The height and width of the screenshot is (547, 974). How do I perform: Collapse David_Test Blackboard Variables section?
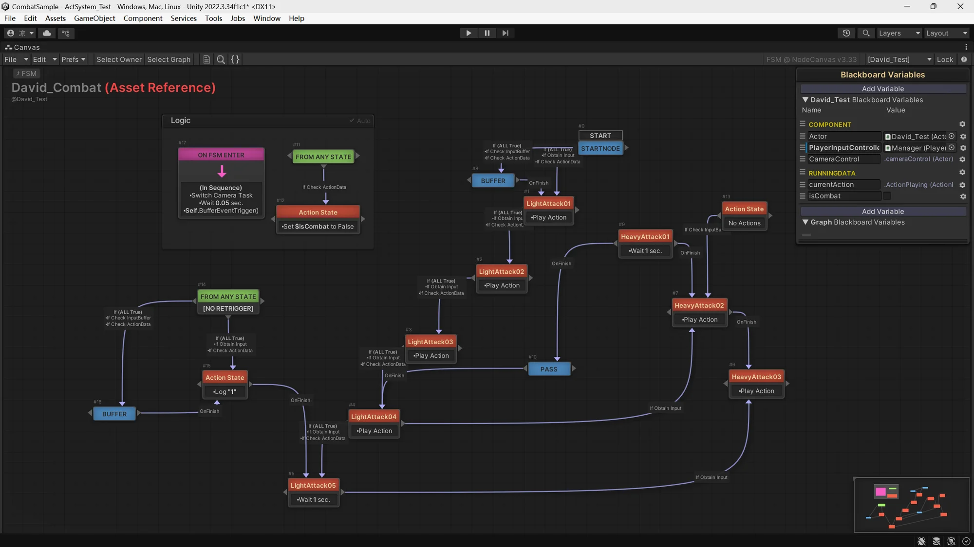tap(805, 100)
